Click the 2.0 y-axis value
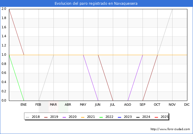 (4, 9)
